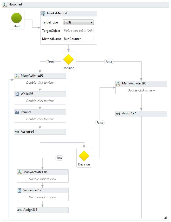Select the Flowchart icon in the title bar
Image resolution: width=171 pixels, height=222 pixels.
point(4,4)
